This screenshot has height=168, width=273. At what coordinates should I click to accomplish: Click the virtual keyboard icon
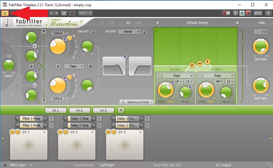[258, 13]
